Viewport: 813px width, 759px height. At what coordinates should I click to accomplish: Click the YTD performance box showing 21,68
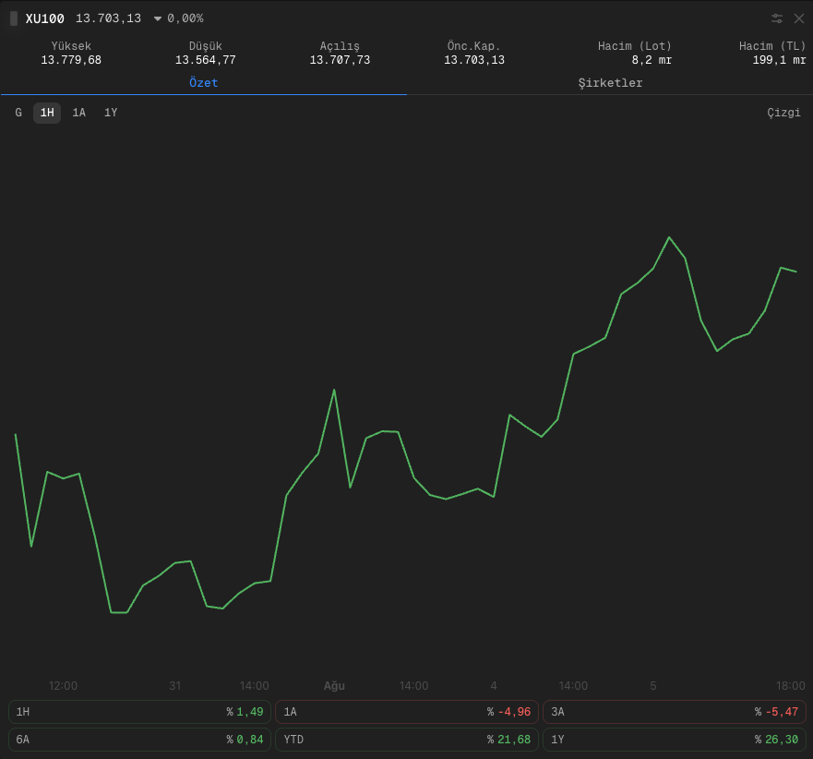point(407,740)
